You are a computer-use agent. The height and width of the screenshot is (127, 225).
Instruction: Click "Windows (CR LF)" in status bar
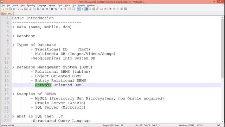tap(186, 125)
